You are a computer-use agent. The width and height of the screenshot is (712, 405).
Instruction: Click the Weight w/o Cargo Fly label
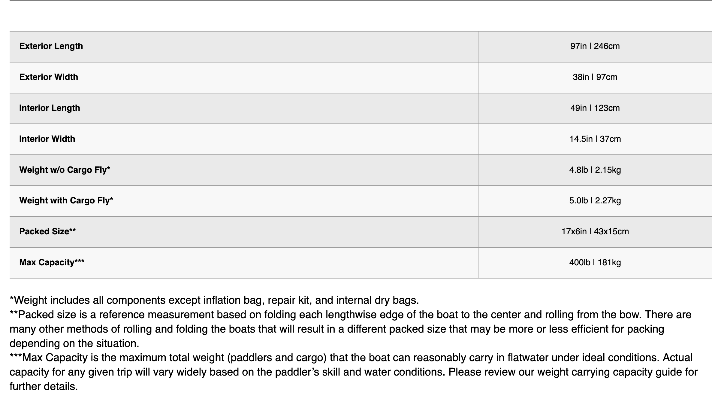[65, 170]
